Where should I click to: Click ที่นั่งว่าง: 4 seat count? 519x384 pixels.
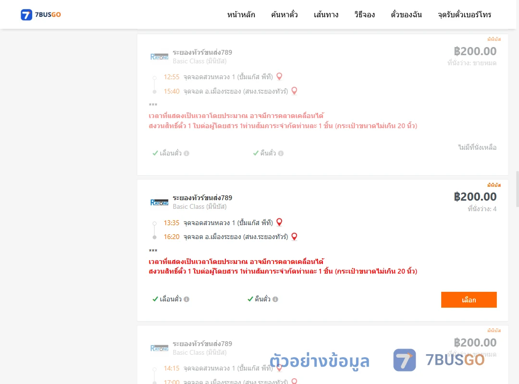[482, 209]
